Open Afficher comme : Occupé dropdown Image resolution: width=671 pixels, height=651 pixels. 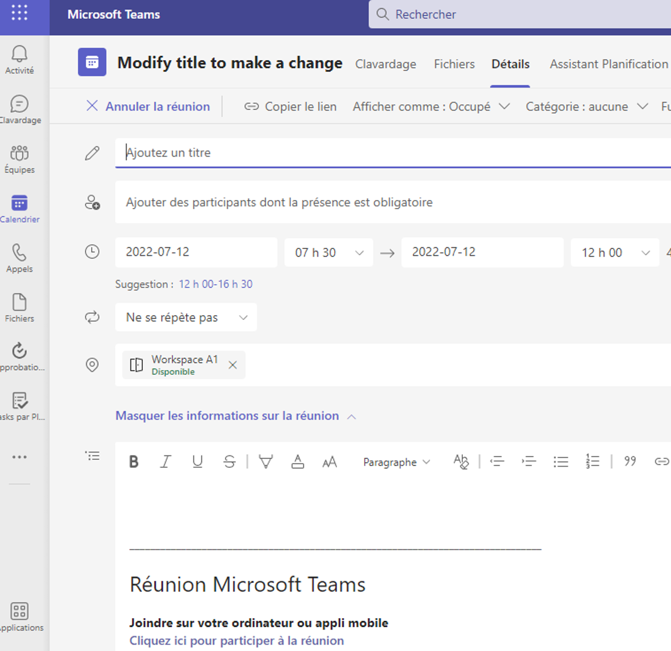(431, 106)
